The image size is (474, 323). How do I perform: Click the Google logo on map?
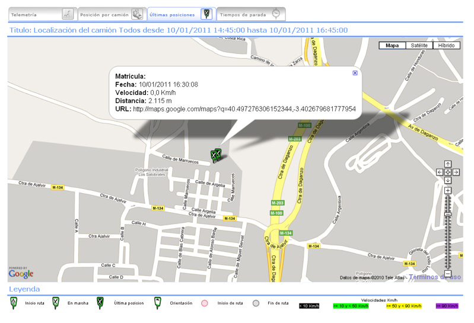click(x=21, y=274)
